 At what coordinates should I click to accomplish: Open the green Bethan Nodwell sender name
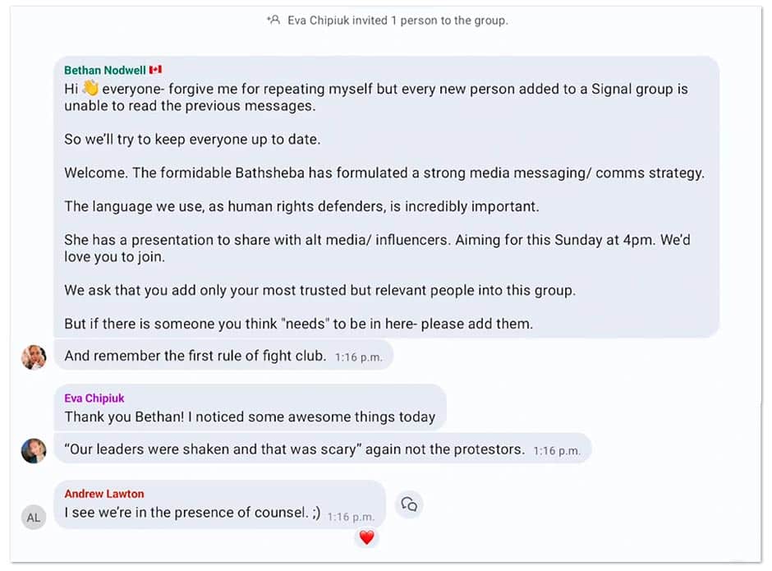point(103,70)
